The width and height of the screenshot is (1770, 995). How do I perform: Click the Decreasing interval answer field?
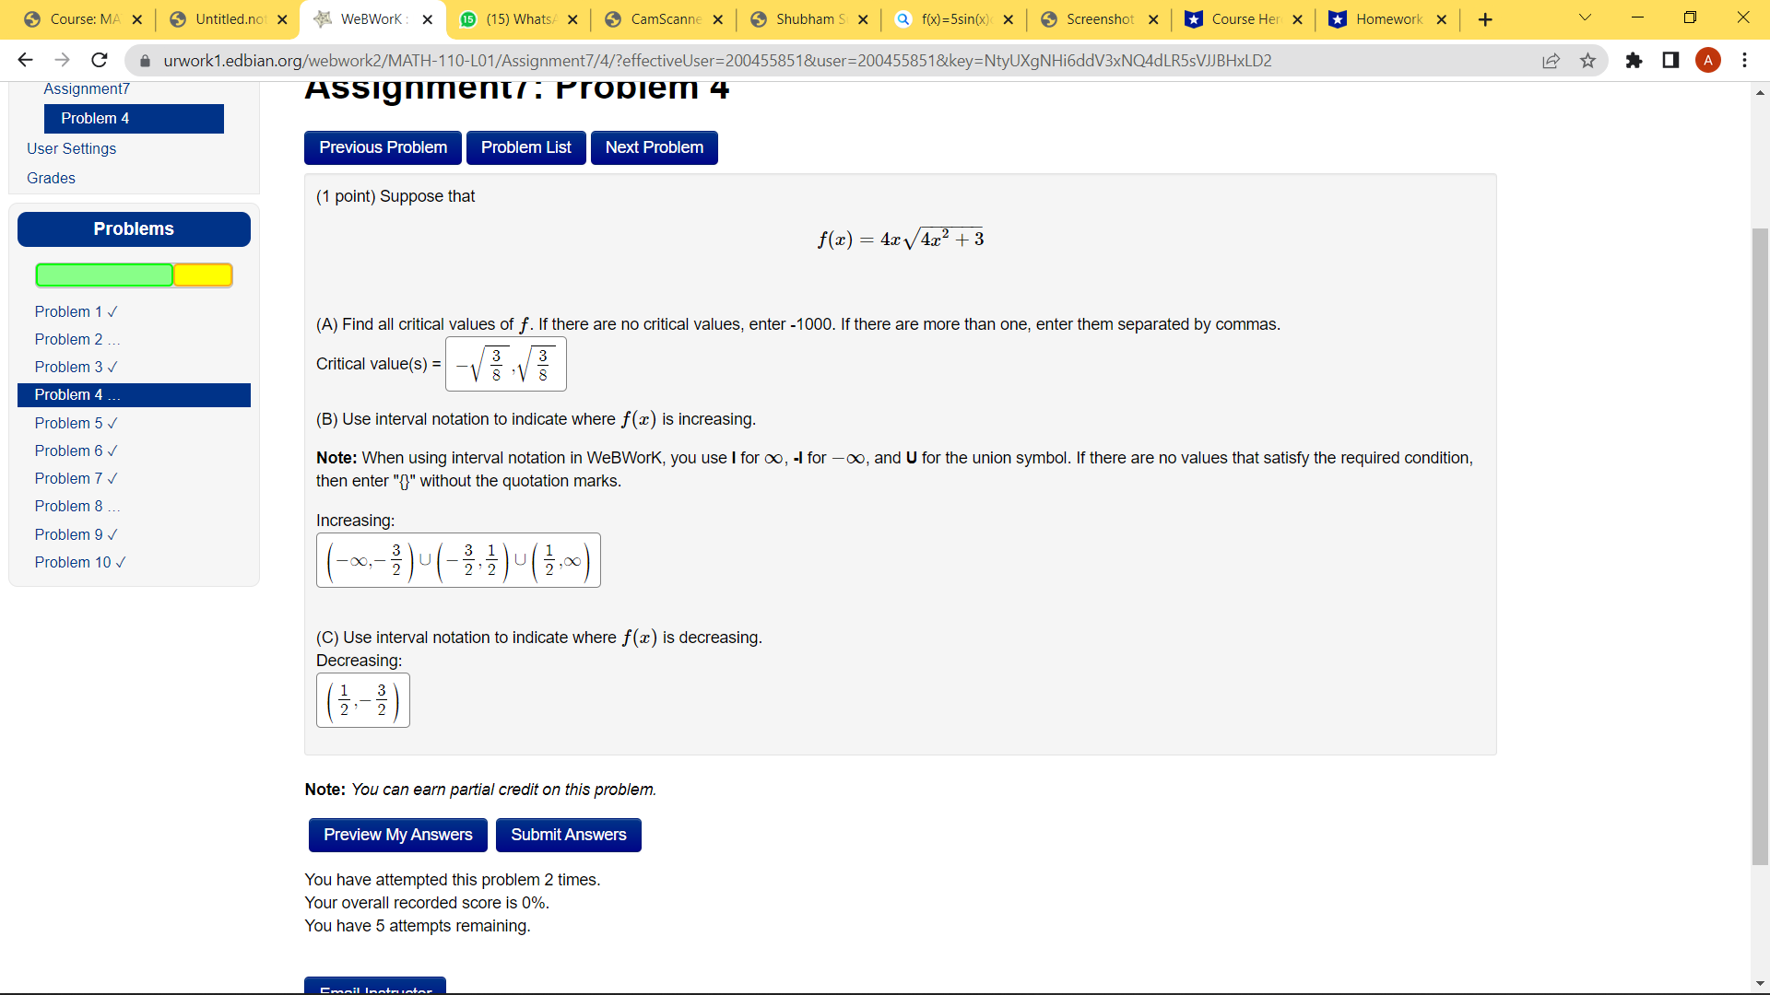(x=362, y=701)
